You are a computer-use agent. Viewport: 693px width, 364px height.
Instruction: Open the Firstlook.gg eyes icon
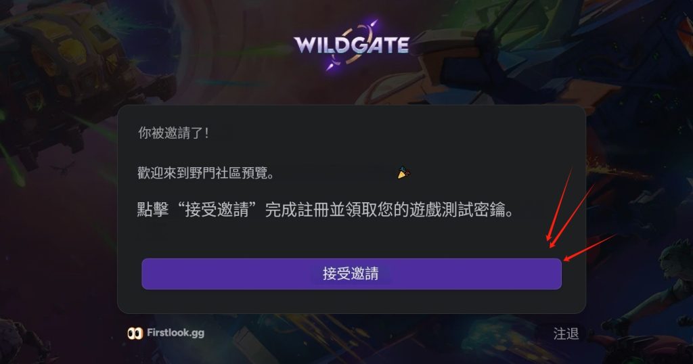(x=135, y=333)
